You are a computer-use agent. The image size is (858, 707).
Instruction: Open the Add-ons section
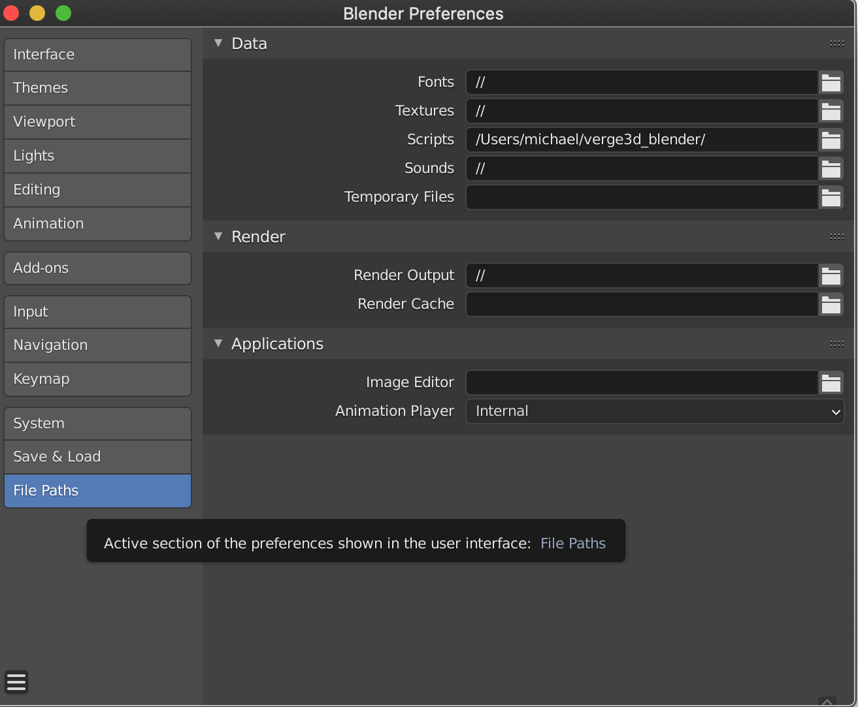coord(98,268)
